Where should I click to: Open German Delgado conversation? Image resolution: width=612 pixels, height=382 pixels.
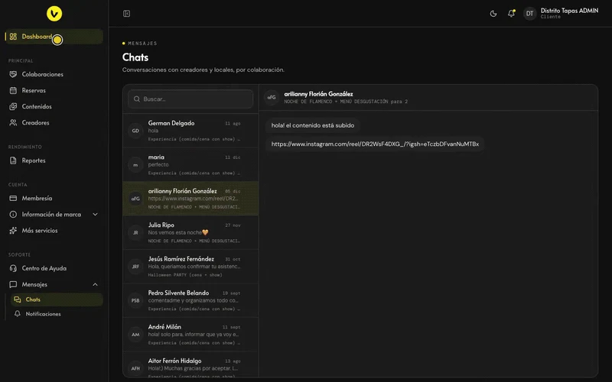pyautogui.click(x=190, y=131)
